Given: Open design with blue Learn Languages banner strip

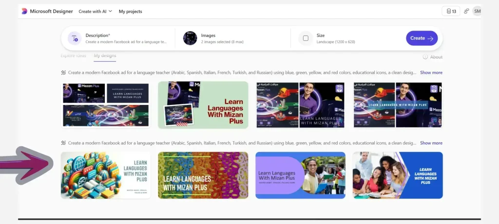Looking at the screenshot, I should pos(398,105).
